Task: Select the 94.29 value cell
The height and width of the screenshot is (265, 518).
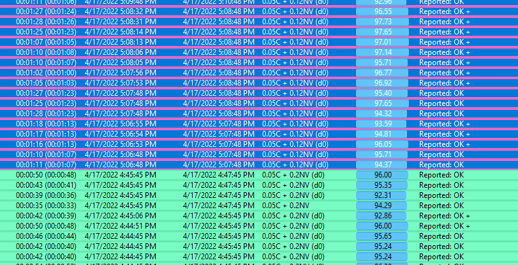Action: pyautogui.click(x=381, y=206)
